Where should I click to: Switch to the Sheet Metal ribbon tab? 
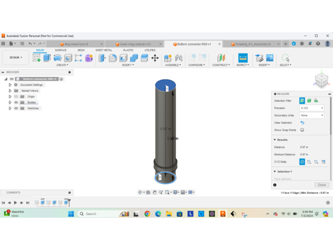[103, 50]
